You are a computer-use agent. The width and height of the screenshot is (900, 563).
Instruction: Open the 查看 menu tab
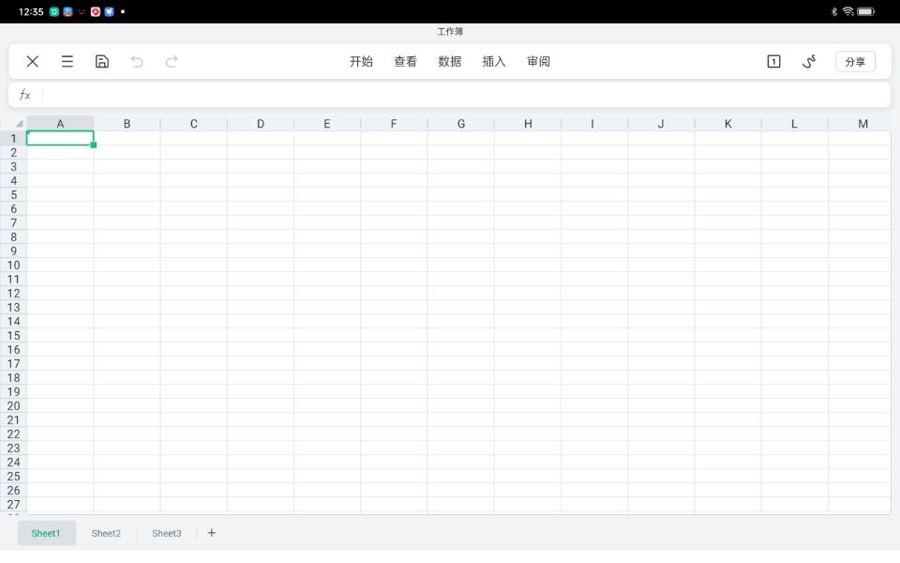(x=405, y=62)
